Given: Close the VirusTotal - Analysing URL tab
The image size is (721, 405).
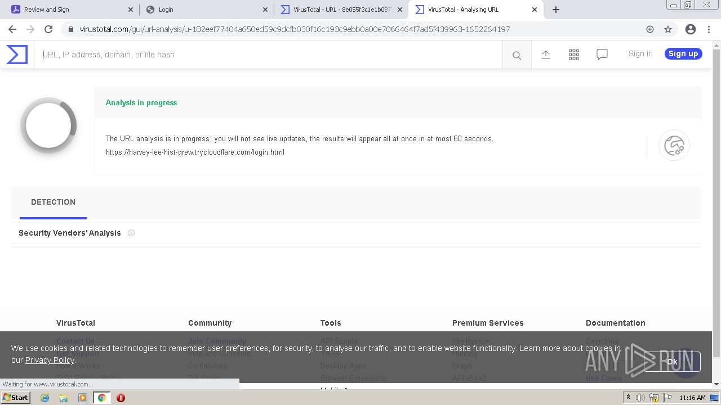Looking at the screenshot, I should tap(535, 10).
